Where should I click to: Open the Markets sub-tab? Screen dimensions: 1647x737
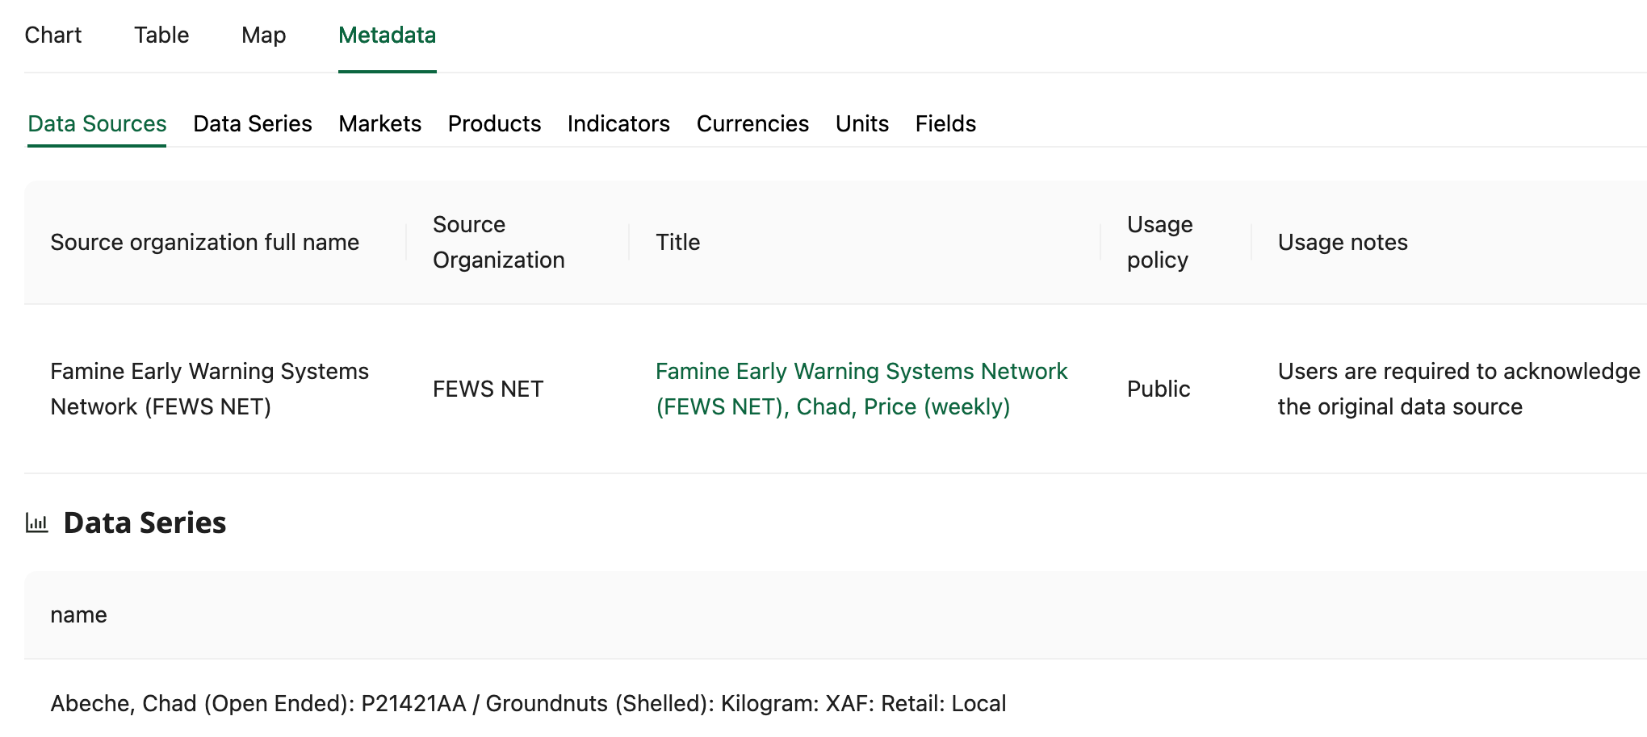(380, 123)
